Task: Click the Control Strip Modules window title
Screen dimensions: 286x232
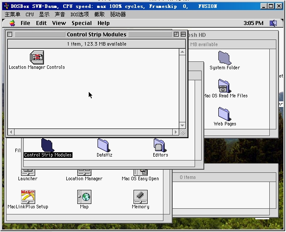Action: coord(97,34)
